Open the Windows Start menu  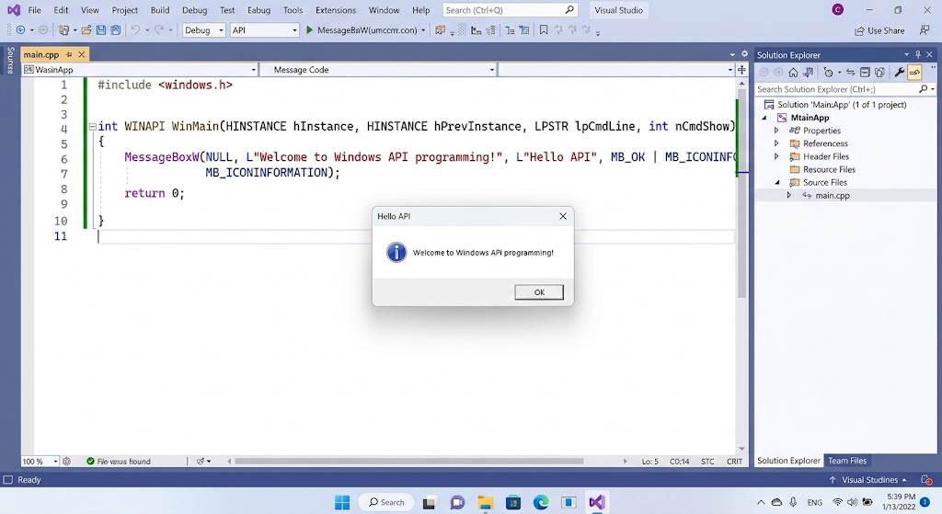click(x=342, y=502)
